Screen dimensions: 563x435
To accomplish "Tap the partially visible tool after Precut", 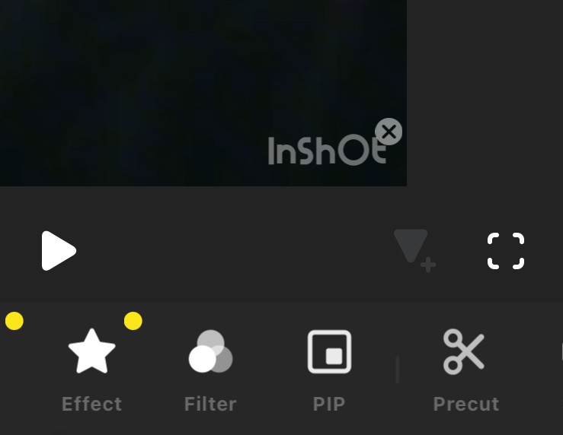I will pos(561,351).
